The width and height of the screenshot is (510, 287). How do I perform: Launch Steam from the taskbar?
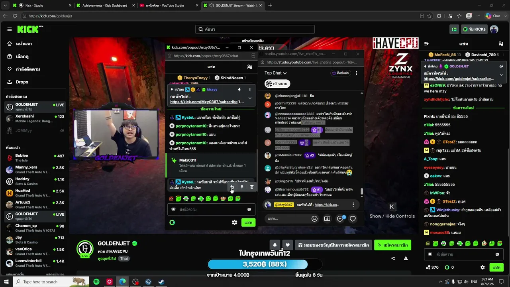click(x=161, y=282)
